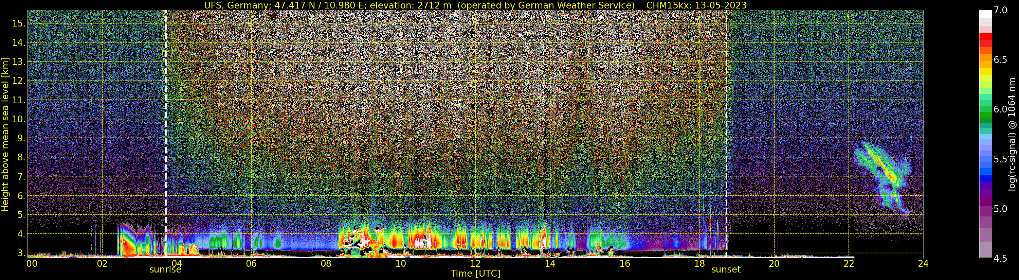Click the '4.' height tick label

(x=21, y=234)
